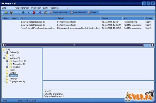156x103 pixels.
Task: Expand the Matthias folder node
Action: pyautogui.click(x=4, y=58)
